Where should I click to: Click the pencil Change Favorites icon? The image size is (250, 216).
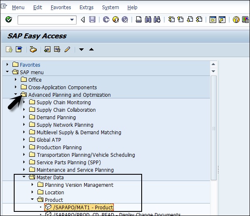tap(67, 50)
